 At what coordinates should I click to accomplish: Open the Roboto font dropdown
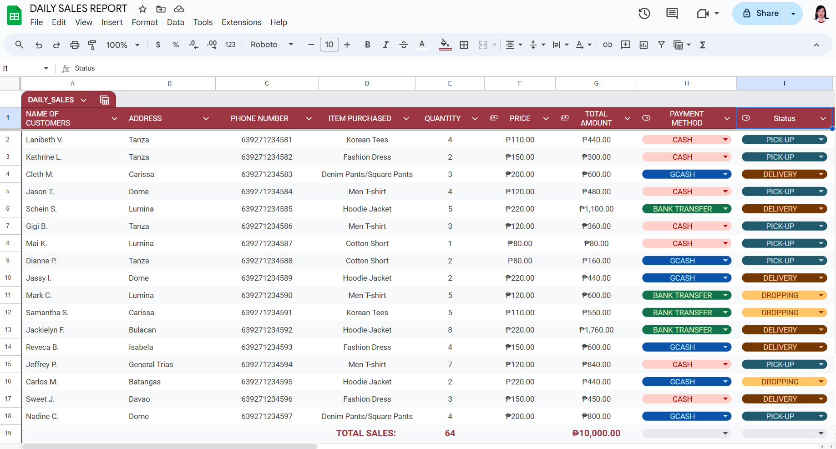coord(272,45)
